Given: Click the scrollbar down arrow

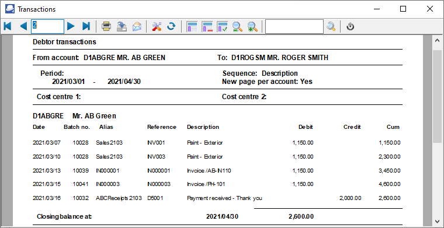Looking at the screenshot, I should 436,221.
